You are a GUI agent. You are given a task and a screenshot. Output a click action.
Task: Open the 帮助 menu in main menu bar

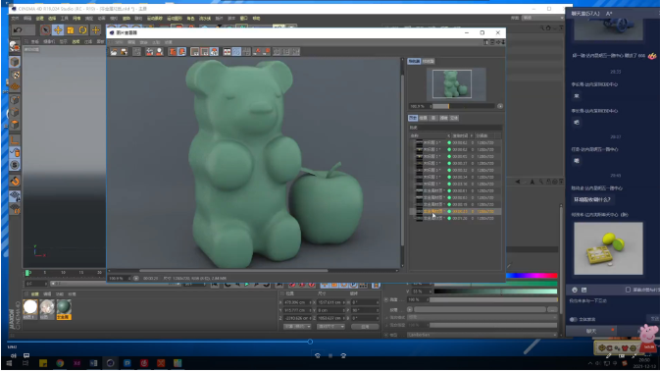tap(256, 19)
